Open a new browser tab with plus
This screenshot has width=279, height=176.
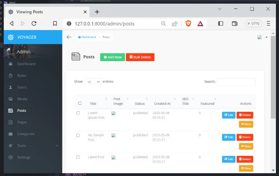[97, 12]
